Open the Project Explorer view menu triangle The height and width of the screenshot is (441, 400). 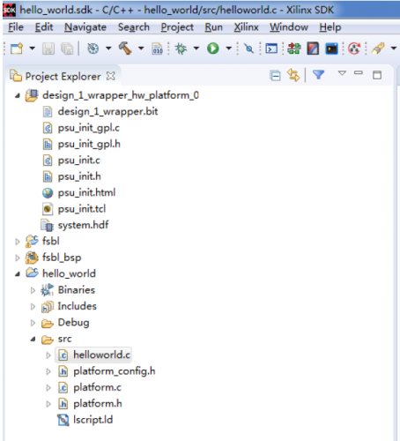[342, 72]
